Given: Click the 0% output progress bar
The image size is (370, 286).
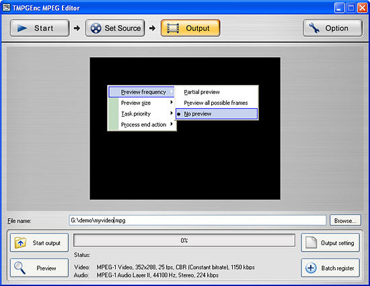Looking at the screenshot, I should point(184,240).
